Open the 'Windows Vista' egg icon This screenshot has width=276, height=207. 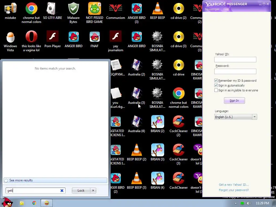pyautogui.click(x=11, y=41)
